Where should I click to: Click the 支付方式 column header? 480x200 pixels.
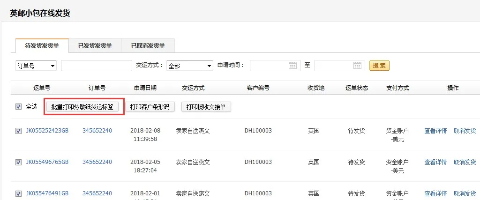pyautogui.click(x=397, y=88)
